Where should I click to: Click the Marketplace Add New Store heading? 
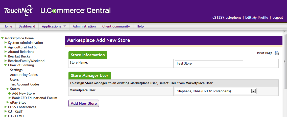click(x=99, y=40)
